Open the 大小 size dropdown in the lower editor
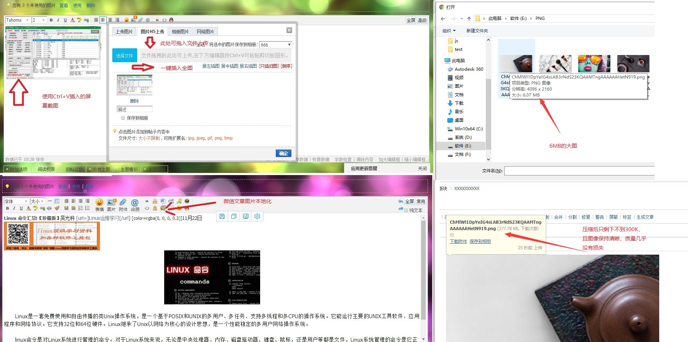 [x=37, y=201]
